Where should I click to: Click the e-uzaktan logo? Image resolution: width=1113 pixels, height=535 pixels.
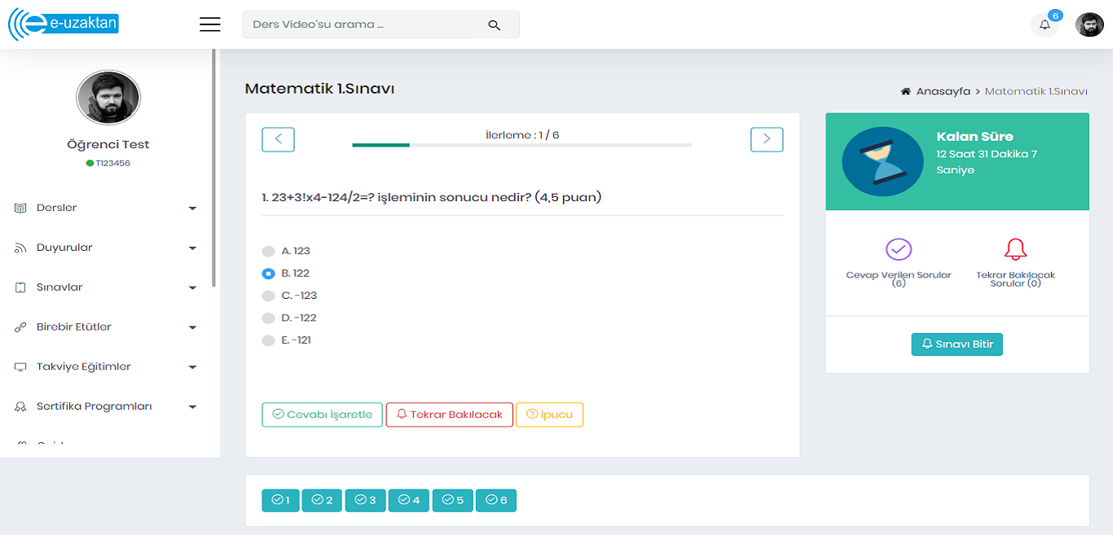coord(64,24)
